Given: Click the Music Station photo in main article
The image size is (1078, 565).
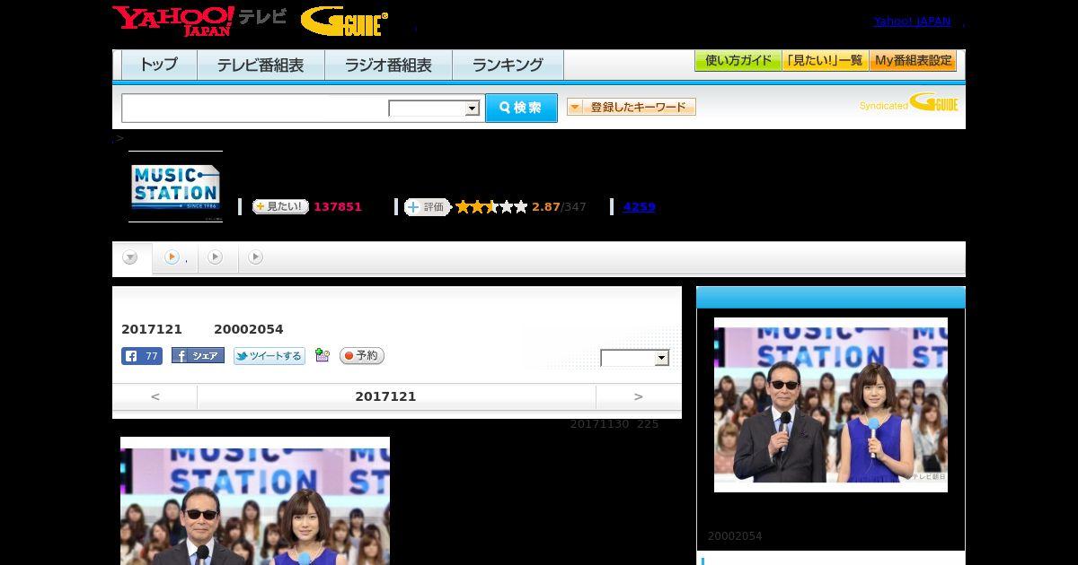Looking at the screenshot, I should click(255, 500).
